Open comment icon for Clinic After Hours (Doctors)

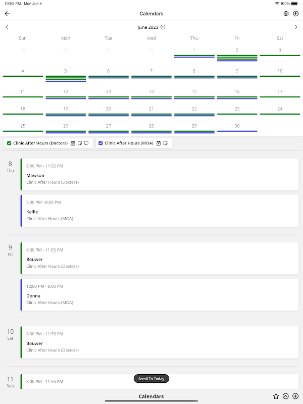pyautogui.click(x=86, y=143)
